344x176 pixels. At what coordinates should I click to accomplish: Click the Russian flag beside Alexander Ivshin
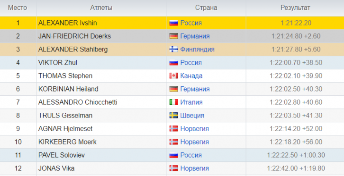pyautogui.click(x=173, y=23)
